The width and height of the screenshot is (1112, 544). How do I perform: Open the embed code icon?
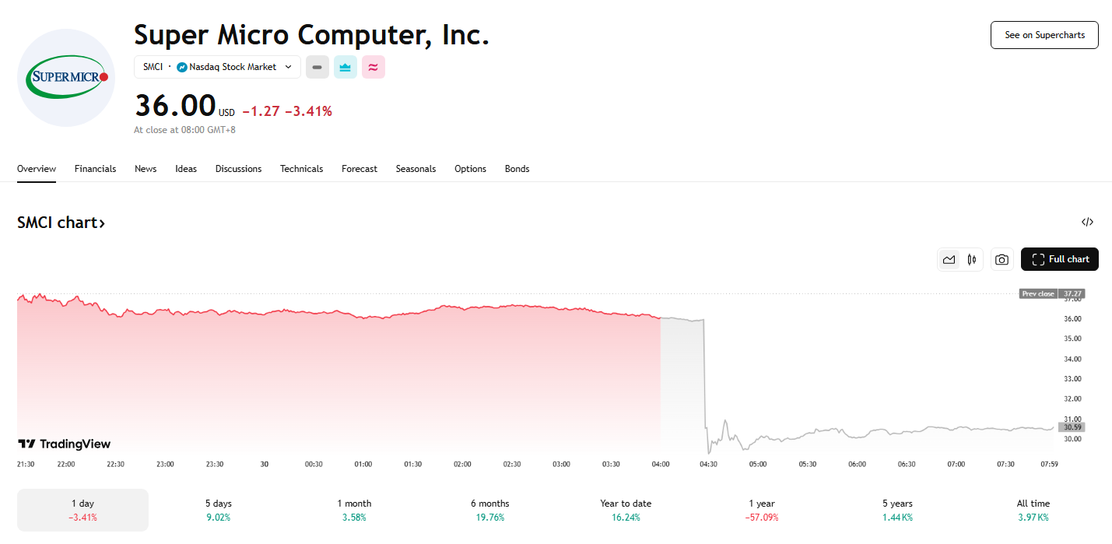1087,222
